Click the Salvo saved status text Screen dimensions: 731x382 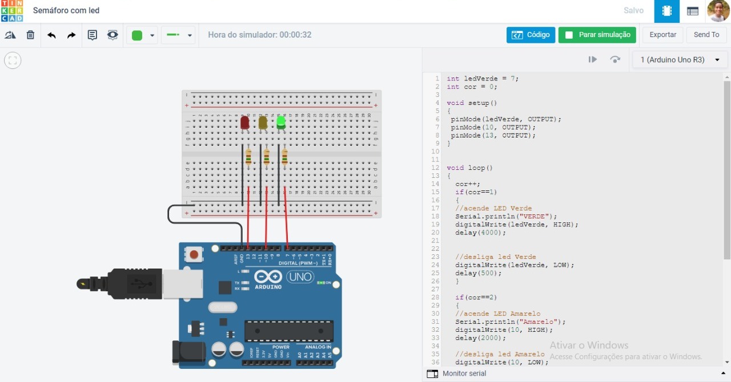pyautogui.click(x=633, y=10)
